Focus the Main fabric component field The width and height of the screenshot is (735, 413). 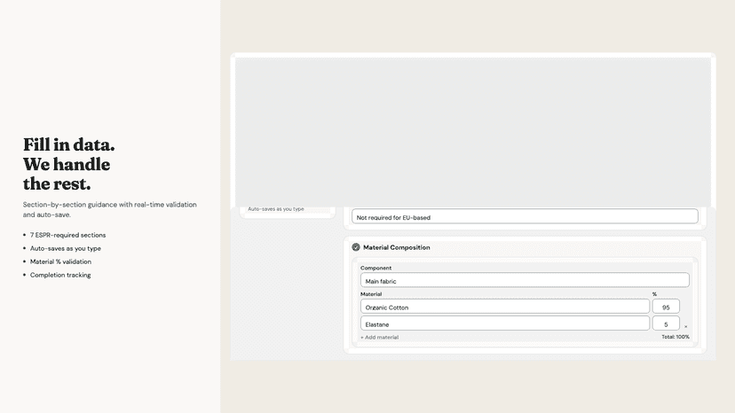tap(525, 280)
